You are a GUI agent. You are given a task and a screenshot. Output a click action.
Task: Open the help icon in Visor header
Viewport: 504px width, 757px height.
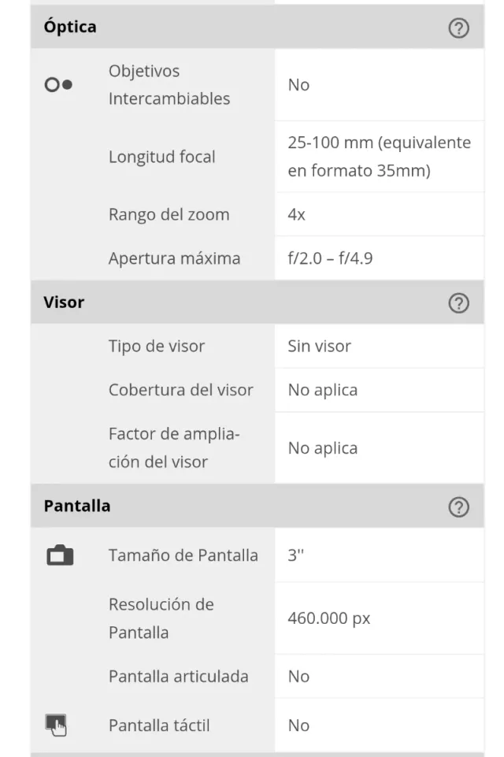pyautogui.click(x=458, y=303)
